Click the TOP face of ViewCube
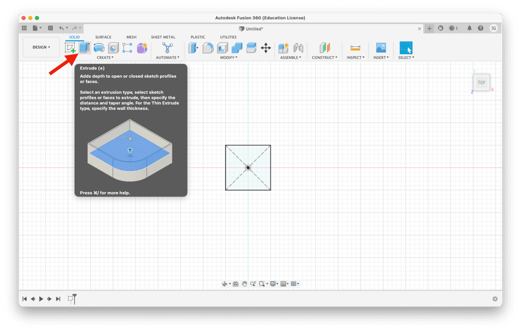 point(481,82)
